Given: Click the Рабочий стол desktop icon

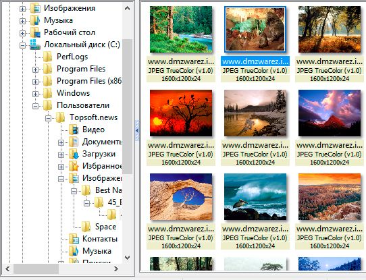Looking at the screenshot, I should point(35,32).
